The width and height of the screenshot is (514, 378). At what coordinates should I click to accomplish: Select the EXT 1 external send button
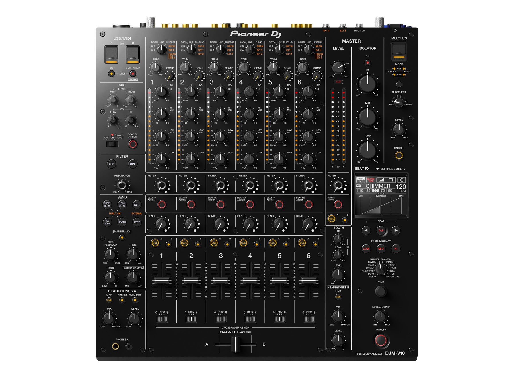tap(137, 205)
